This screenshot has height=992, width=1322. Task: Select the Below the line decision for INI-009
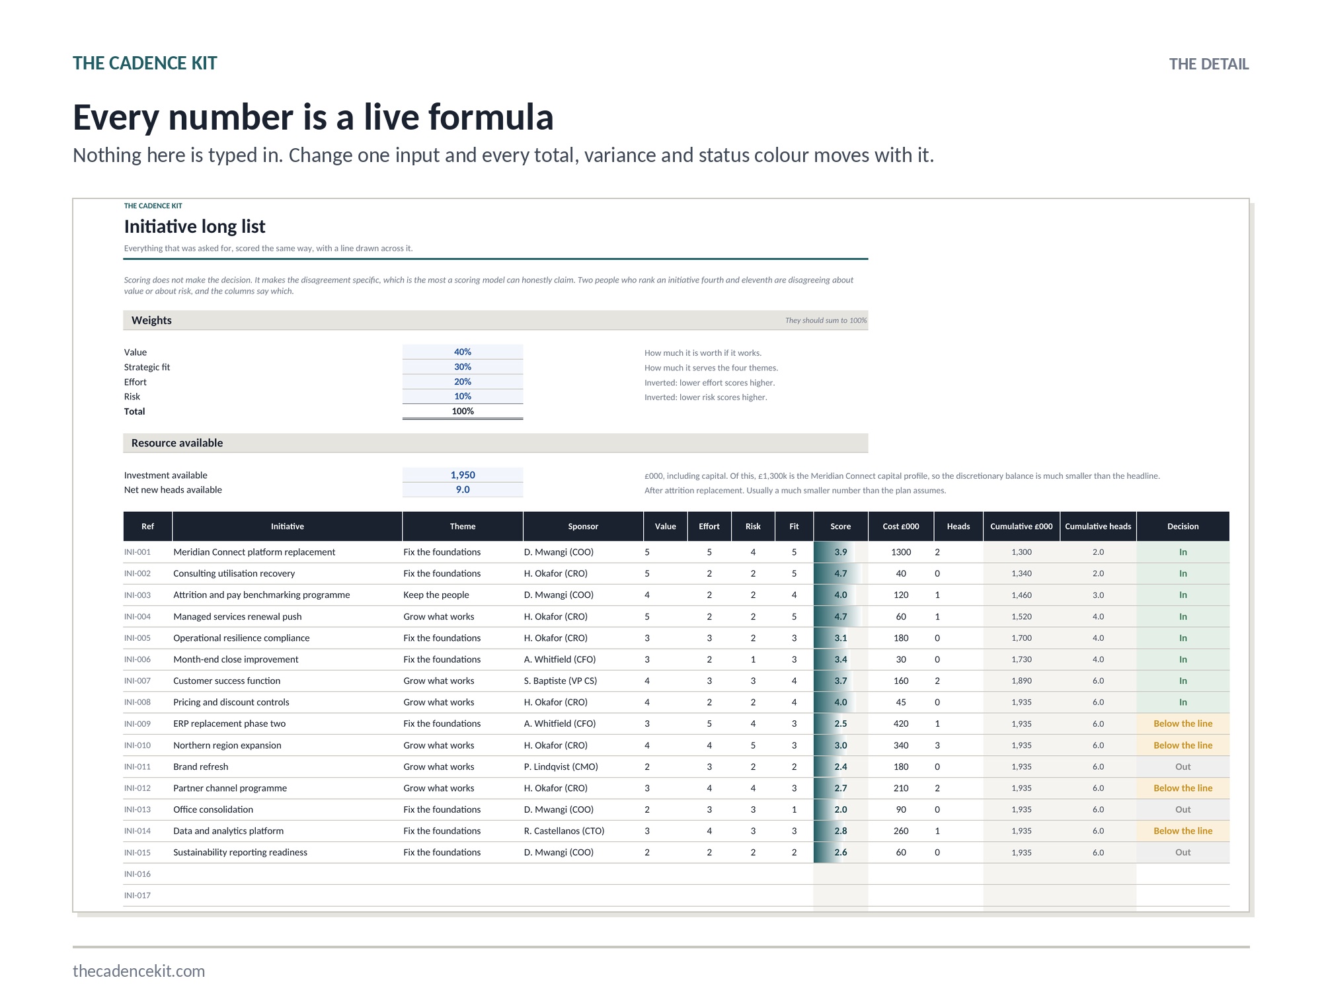pyautogui.click(x=1183, y=723)
